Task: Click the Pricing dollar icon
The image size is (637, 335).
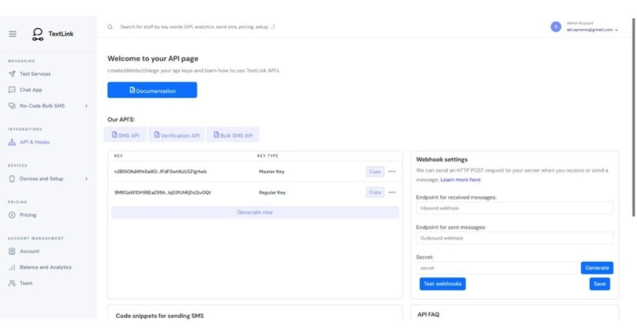Action: tap(12, 215)
